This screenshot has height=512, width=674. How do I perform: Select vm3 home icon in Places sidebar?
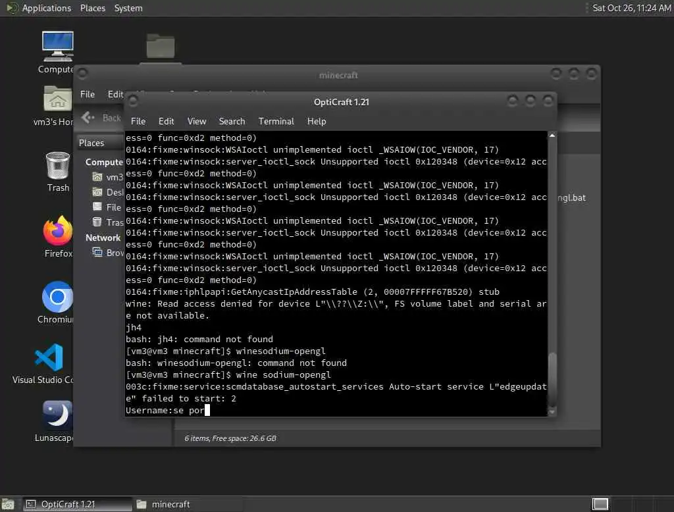[x=97, y=176]
